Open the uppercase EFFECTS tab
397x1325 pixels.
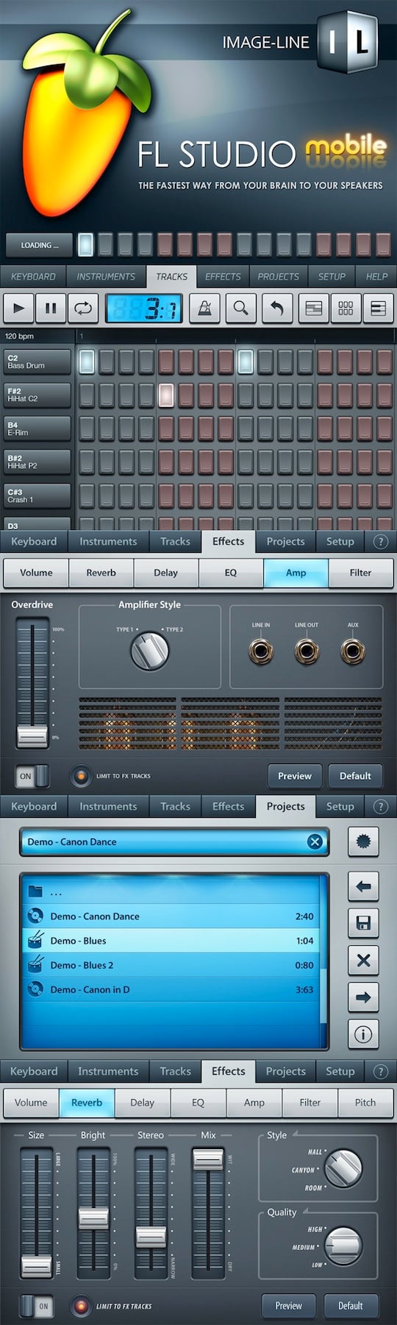pyautogui.click(x=223, y=277)
